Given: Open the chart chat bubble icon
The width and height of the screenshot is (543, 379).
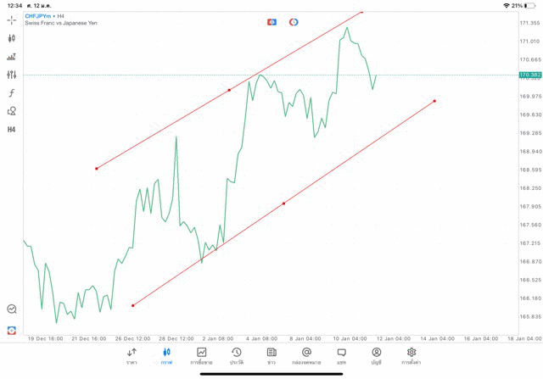Looking at the screenshot, I should click(12, 309).
